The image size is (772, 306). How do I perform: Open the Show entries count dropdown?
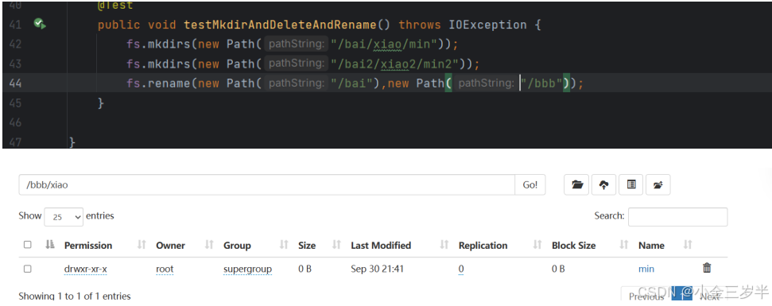pos(64,216)
